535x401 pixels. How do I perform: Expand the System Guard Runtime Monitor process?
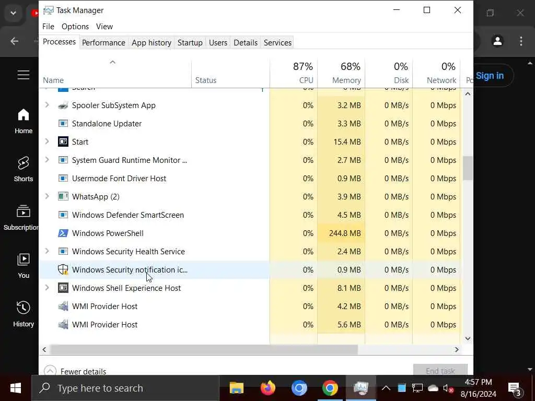[47, 160]
